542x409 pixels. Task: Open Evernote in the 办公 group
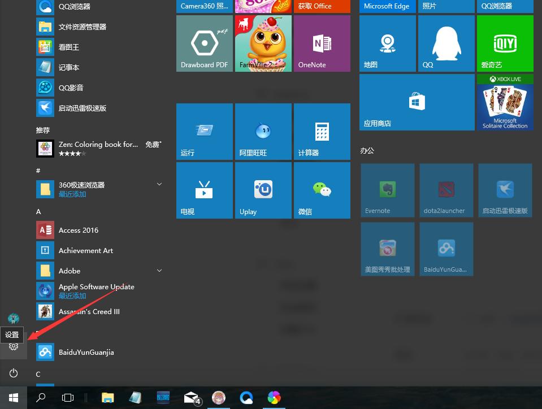[x=387, y=190]
